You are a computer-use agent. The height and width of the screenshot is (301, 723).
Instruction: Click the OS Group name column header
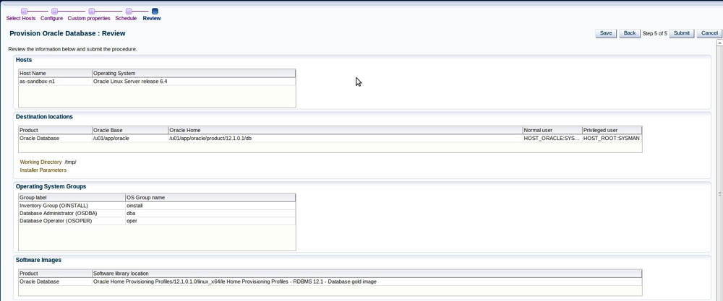coord(210,198)
